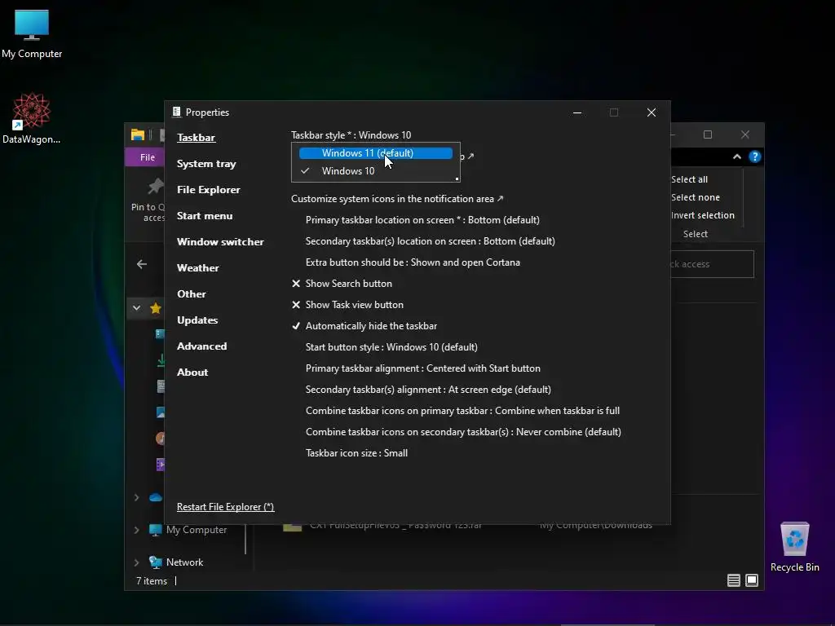Change Start button style setting
Image resolution: width=835 pixels, height=626 pixels.
[391, 347]
